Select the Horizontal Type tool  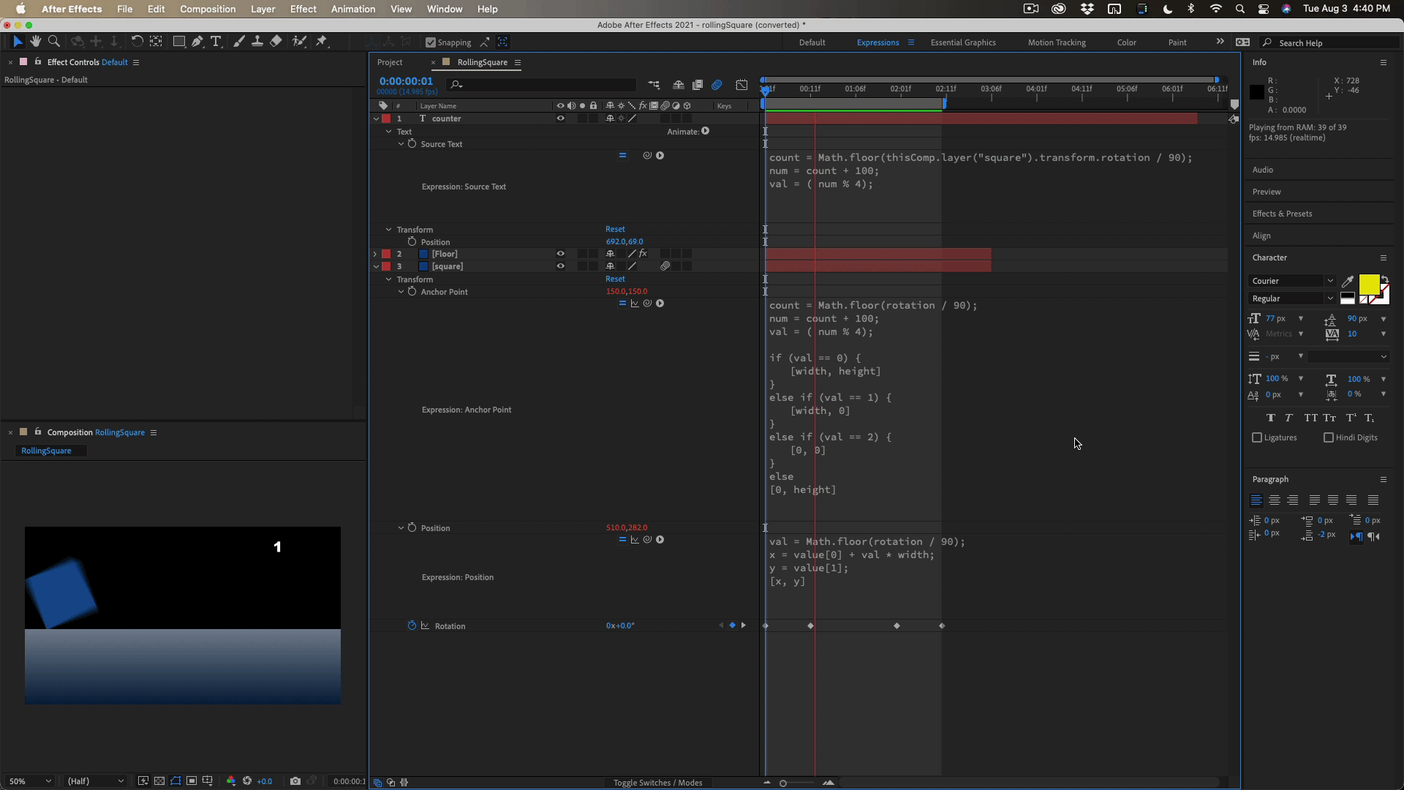pos(216,42)
